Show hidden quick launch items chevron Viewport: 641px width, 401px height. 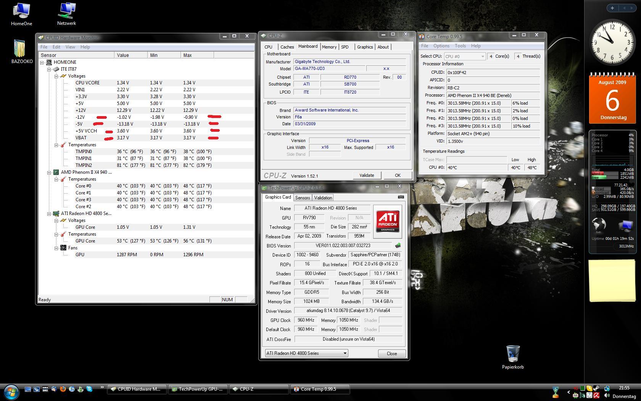[x=102, y=388]
